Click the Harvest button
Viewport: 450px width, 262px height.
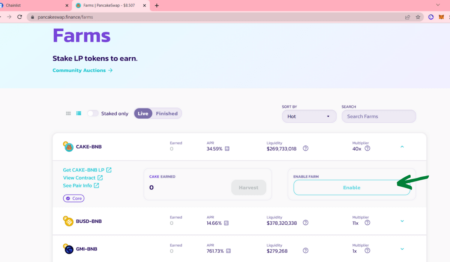[249, 188]
